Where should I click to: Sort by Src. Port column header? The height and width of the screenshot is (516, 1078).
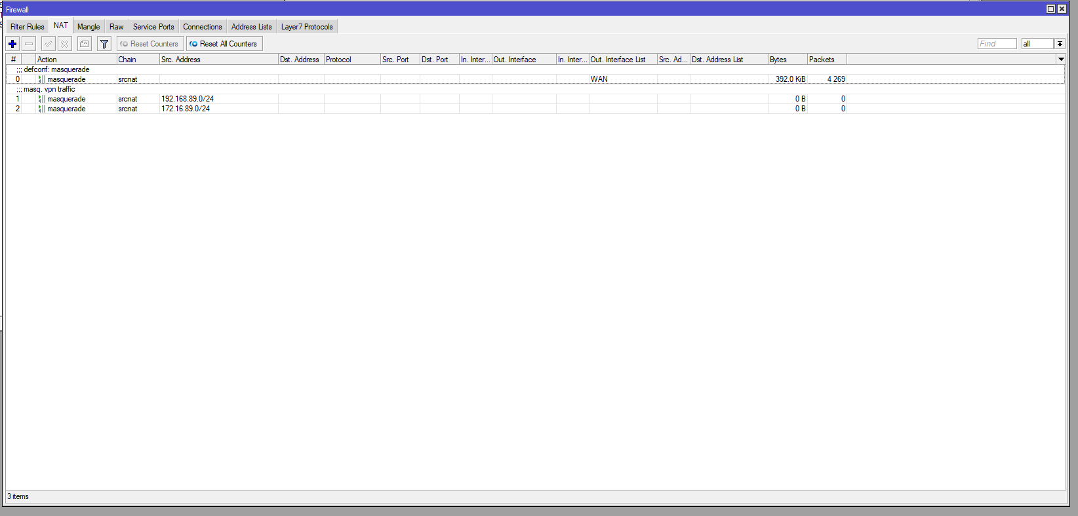point(400,60)
